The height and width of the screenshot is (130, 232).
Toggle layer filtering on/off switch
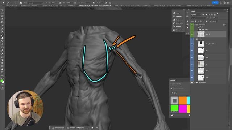[217, 14]
